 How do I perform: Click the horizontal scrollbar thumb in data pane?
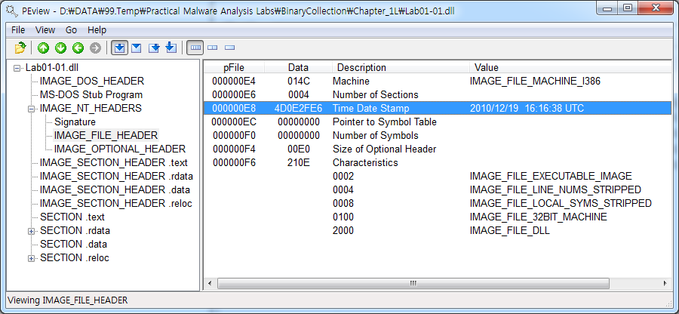(x=413, y=283)
